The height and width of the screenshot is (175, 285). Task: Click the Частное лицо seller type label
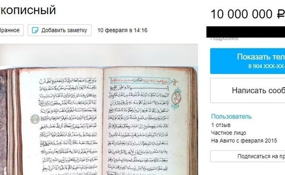click(x=228, y=133)
